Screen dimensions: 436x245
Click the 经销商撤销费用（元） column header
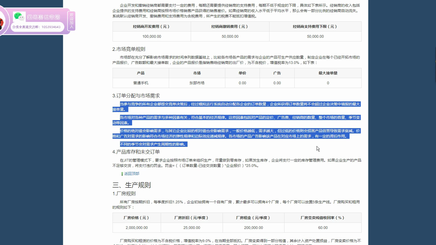[230, 26]
